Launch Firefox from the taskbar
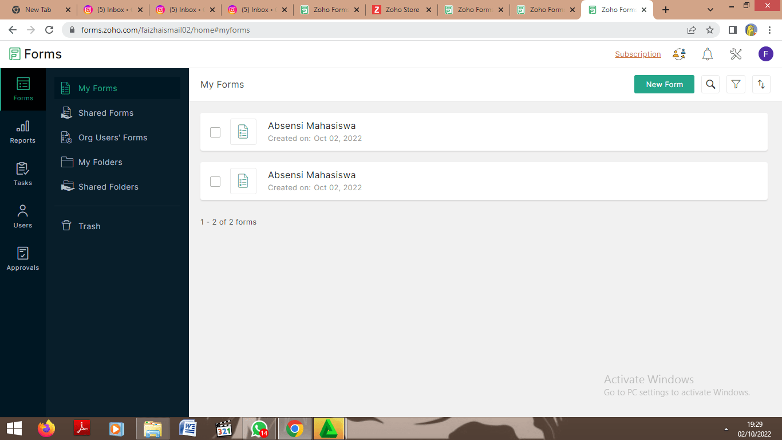The image size is (782, 440). pos(46,429)
